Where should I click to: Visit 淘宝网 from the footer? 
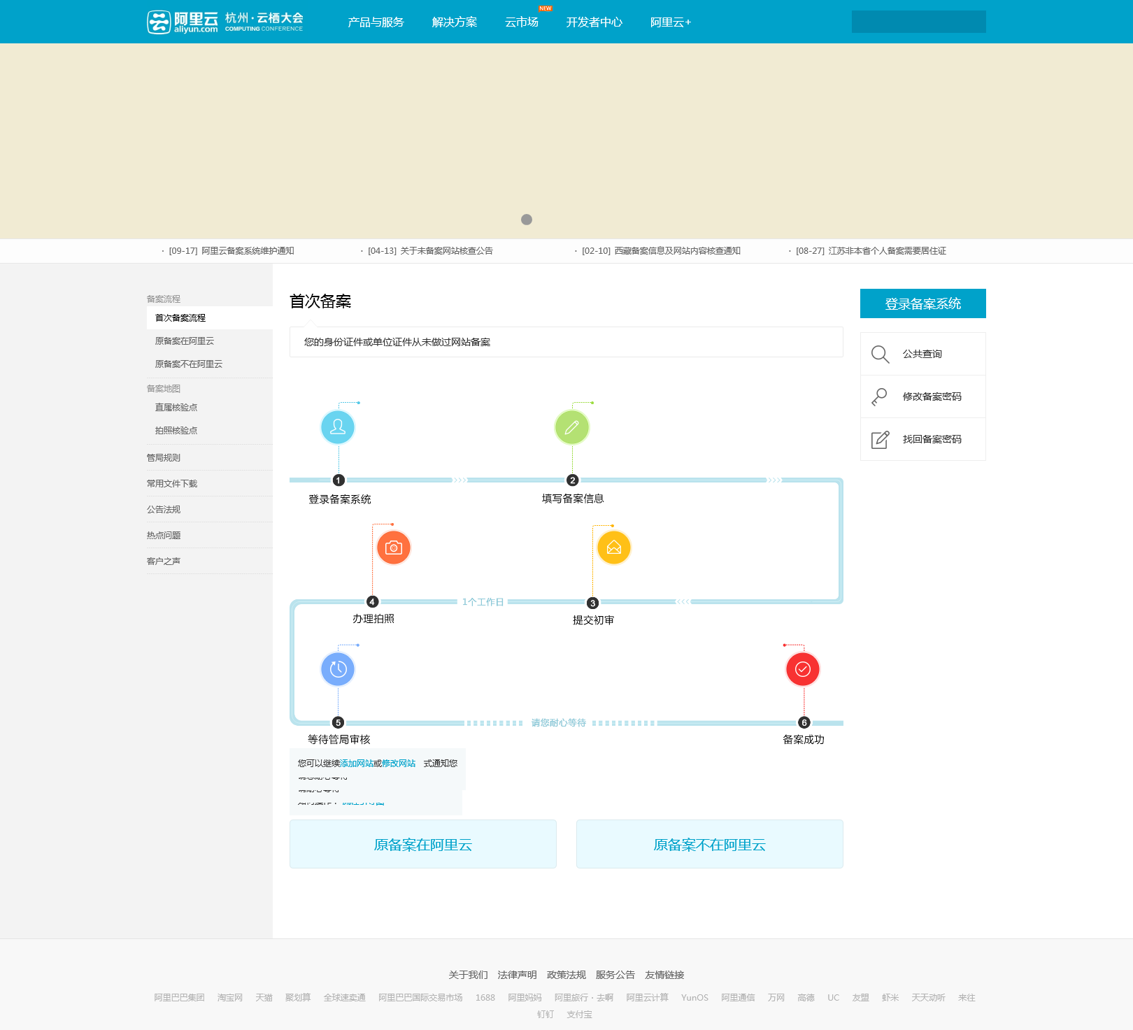click(230, 998)
